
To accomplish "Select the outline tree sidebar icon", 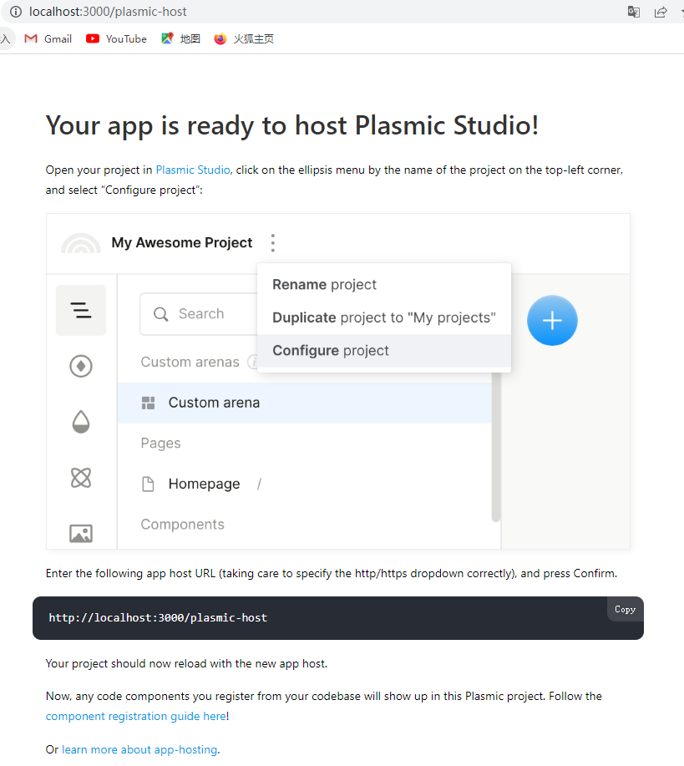I will (81, 311).
